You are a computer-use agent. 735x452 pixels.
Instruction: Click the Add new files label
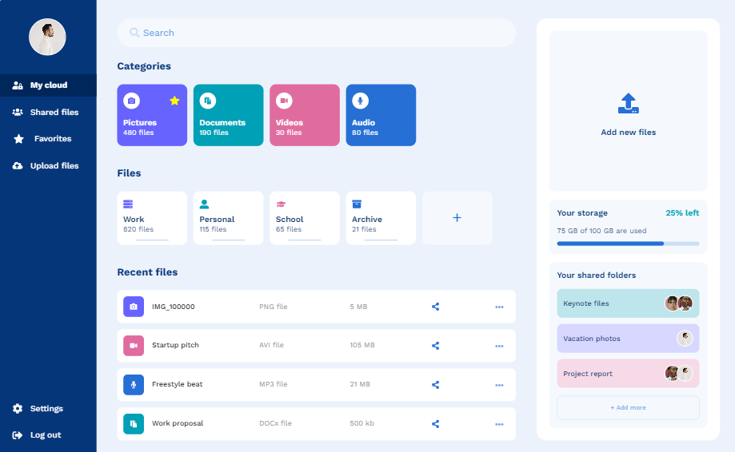628,133
